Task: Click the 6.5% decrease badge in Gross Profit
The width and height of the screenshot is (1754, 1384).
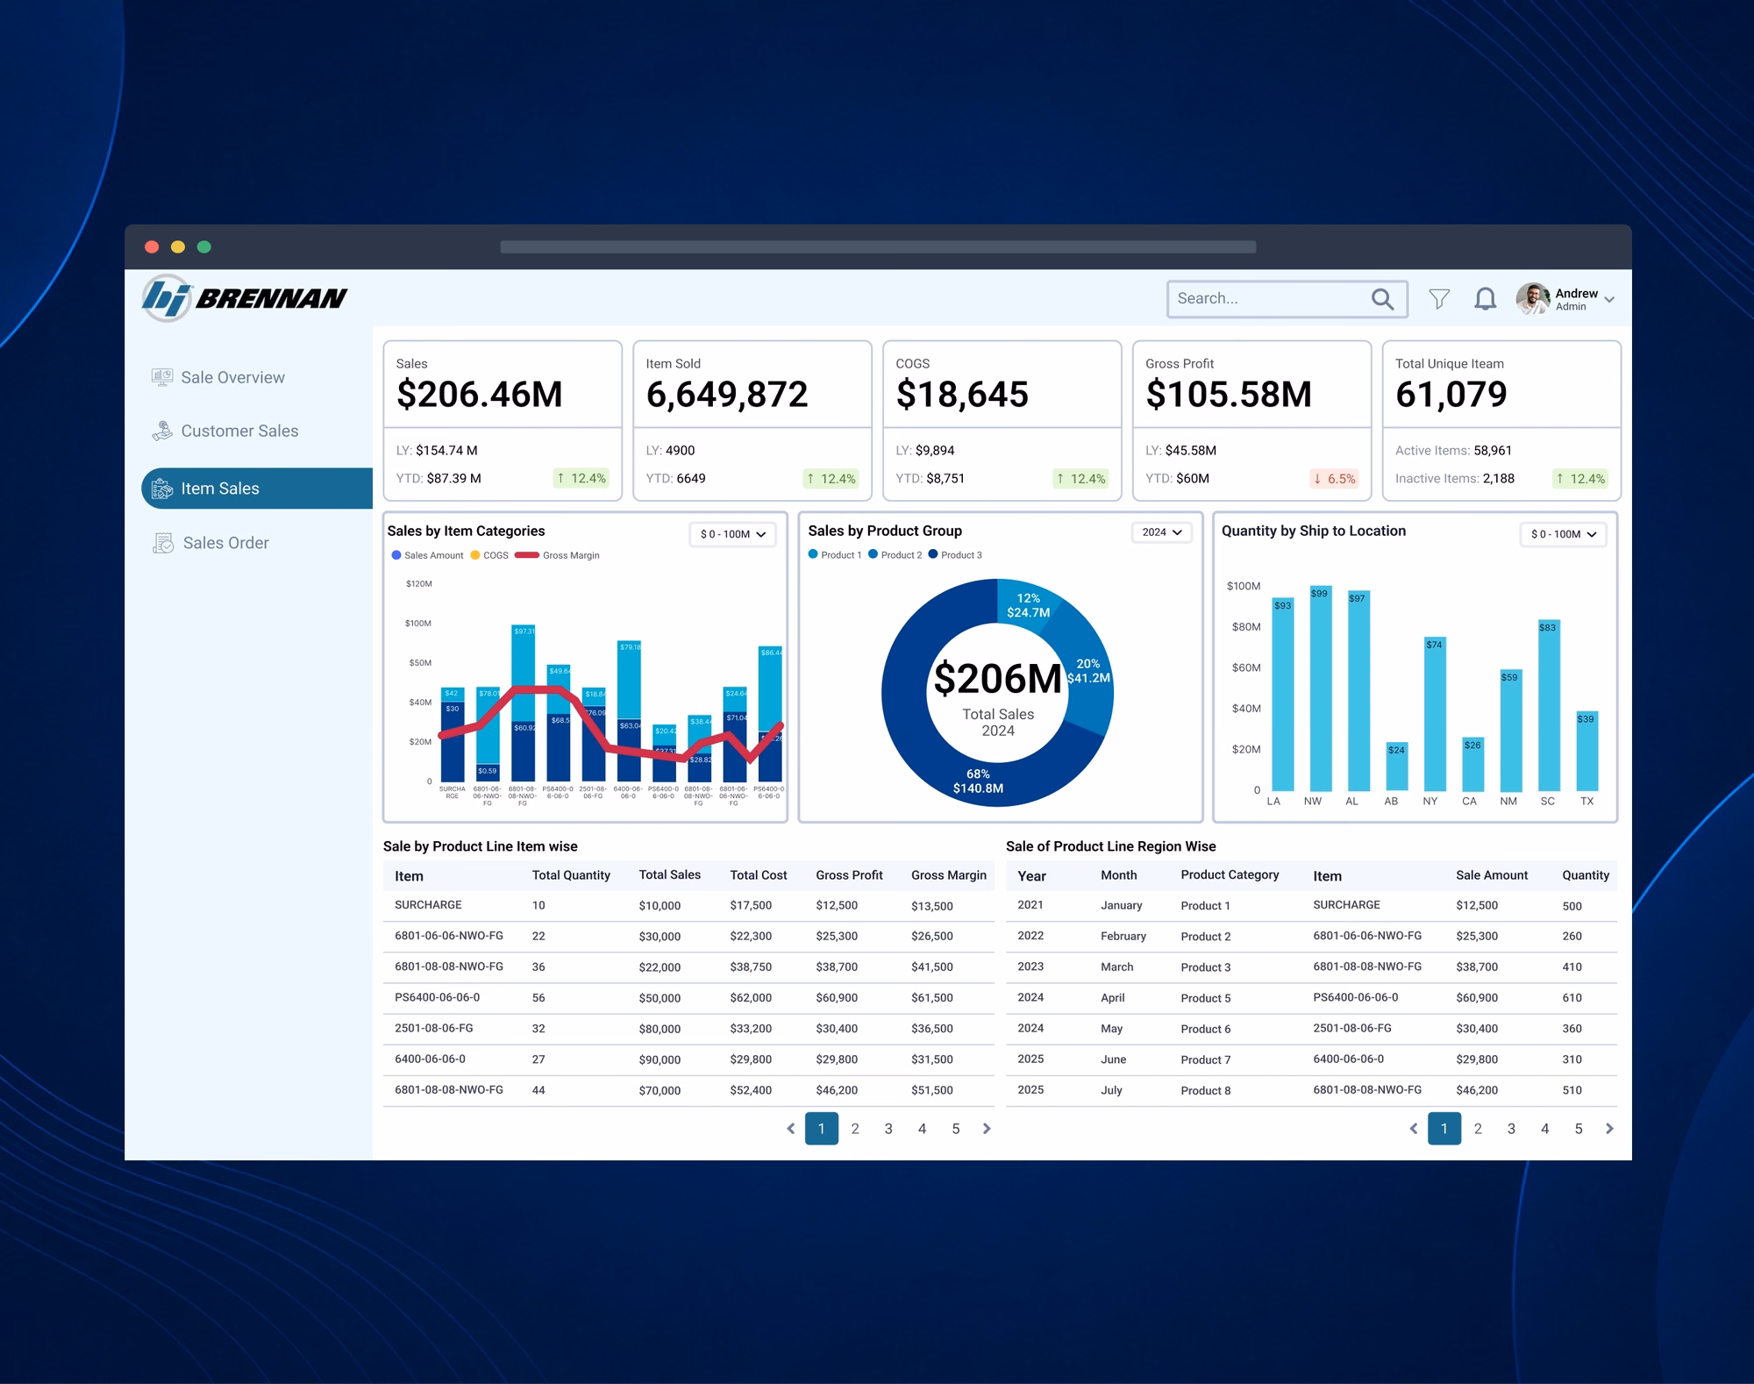Action: pos(1334,478)
